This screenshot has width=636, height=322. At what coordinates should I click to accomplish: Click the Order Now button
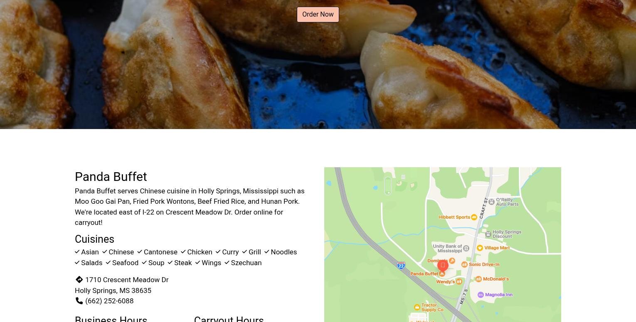click(318, 15)
